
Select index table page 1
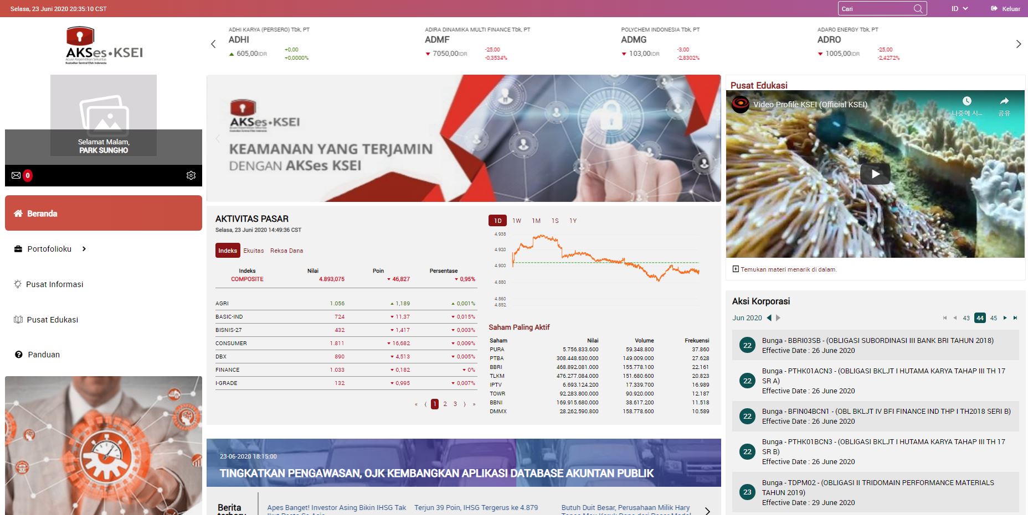pos(435,404)
